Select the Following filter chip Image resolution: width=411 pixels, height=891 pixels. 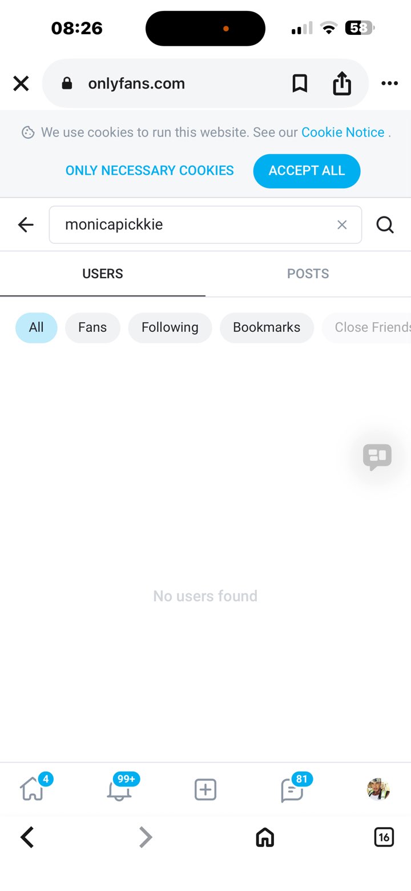click(170, 327)
